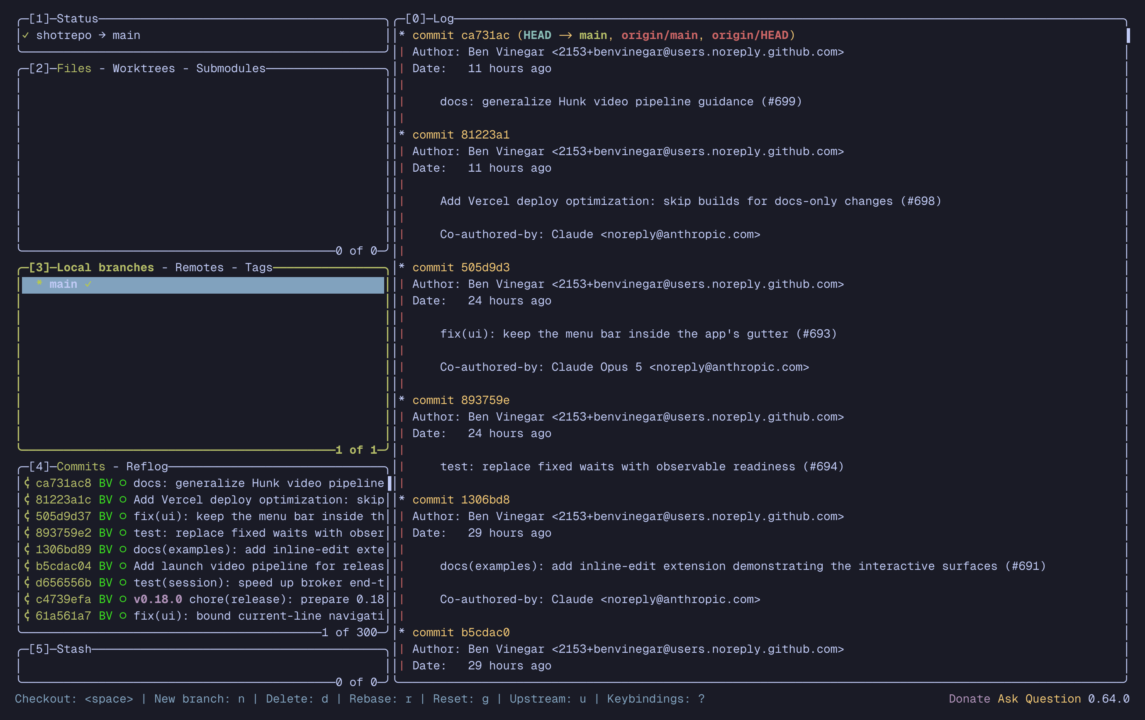Focus the Stash panel title
Viewport: 1145px width, 720px height.
pos(74,649)
